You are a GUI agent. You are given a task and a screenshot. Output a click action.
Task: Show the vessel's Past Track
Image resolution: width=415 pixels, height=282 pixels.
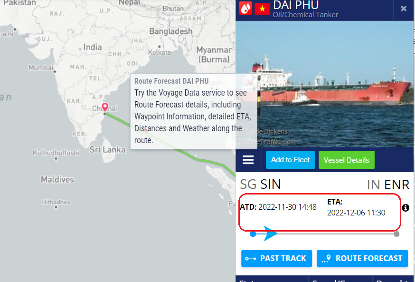click(276, 258)
